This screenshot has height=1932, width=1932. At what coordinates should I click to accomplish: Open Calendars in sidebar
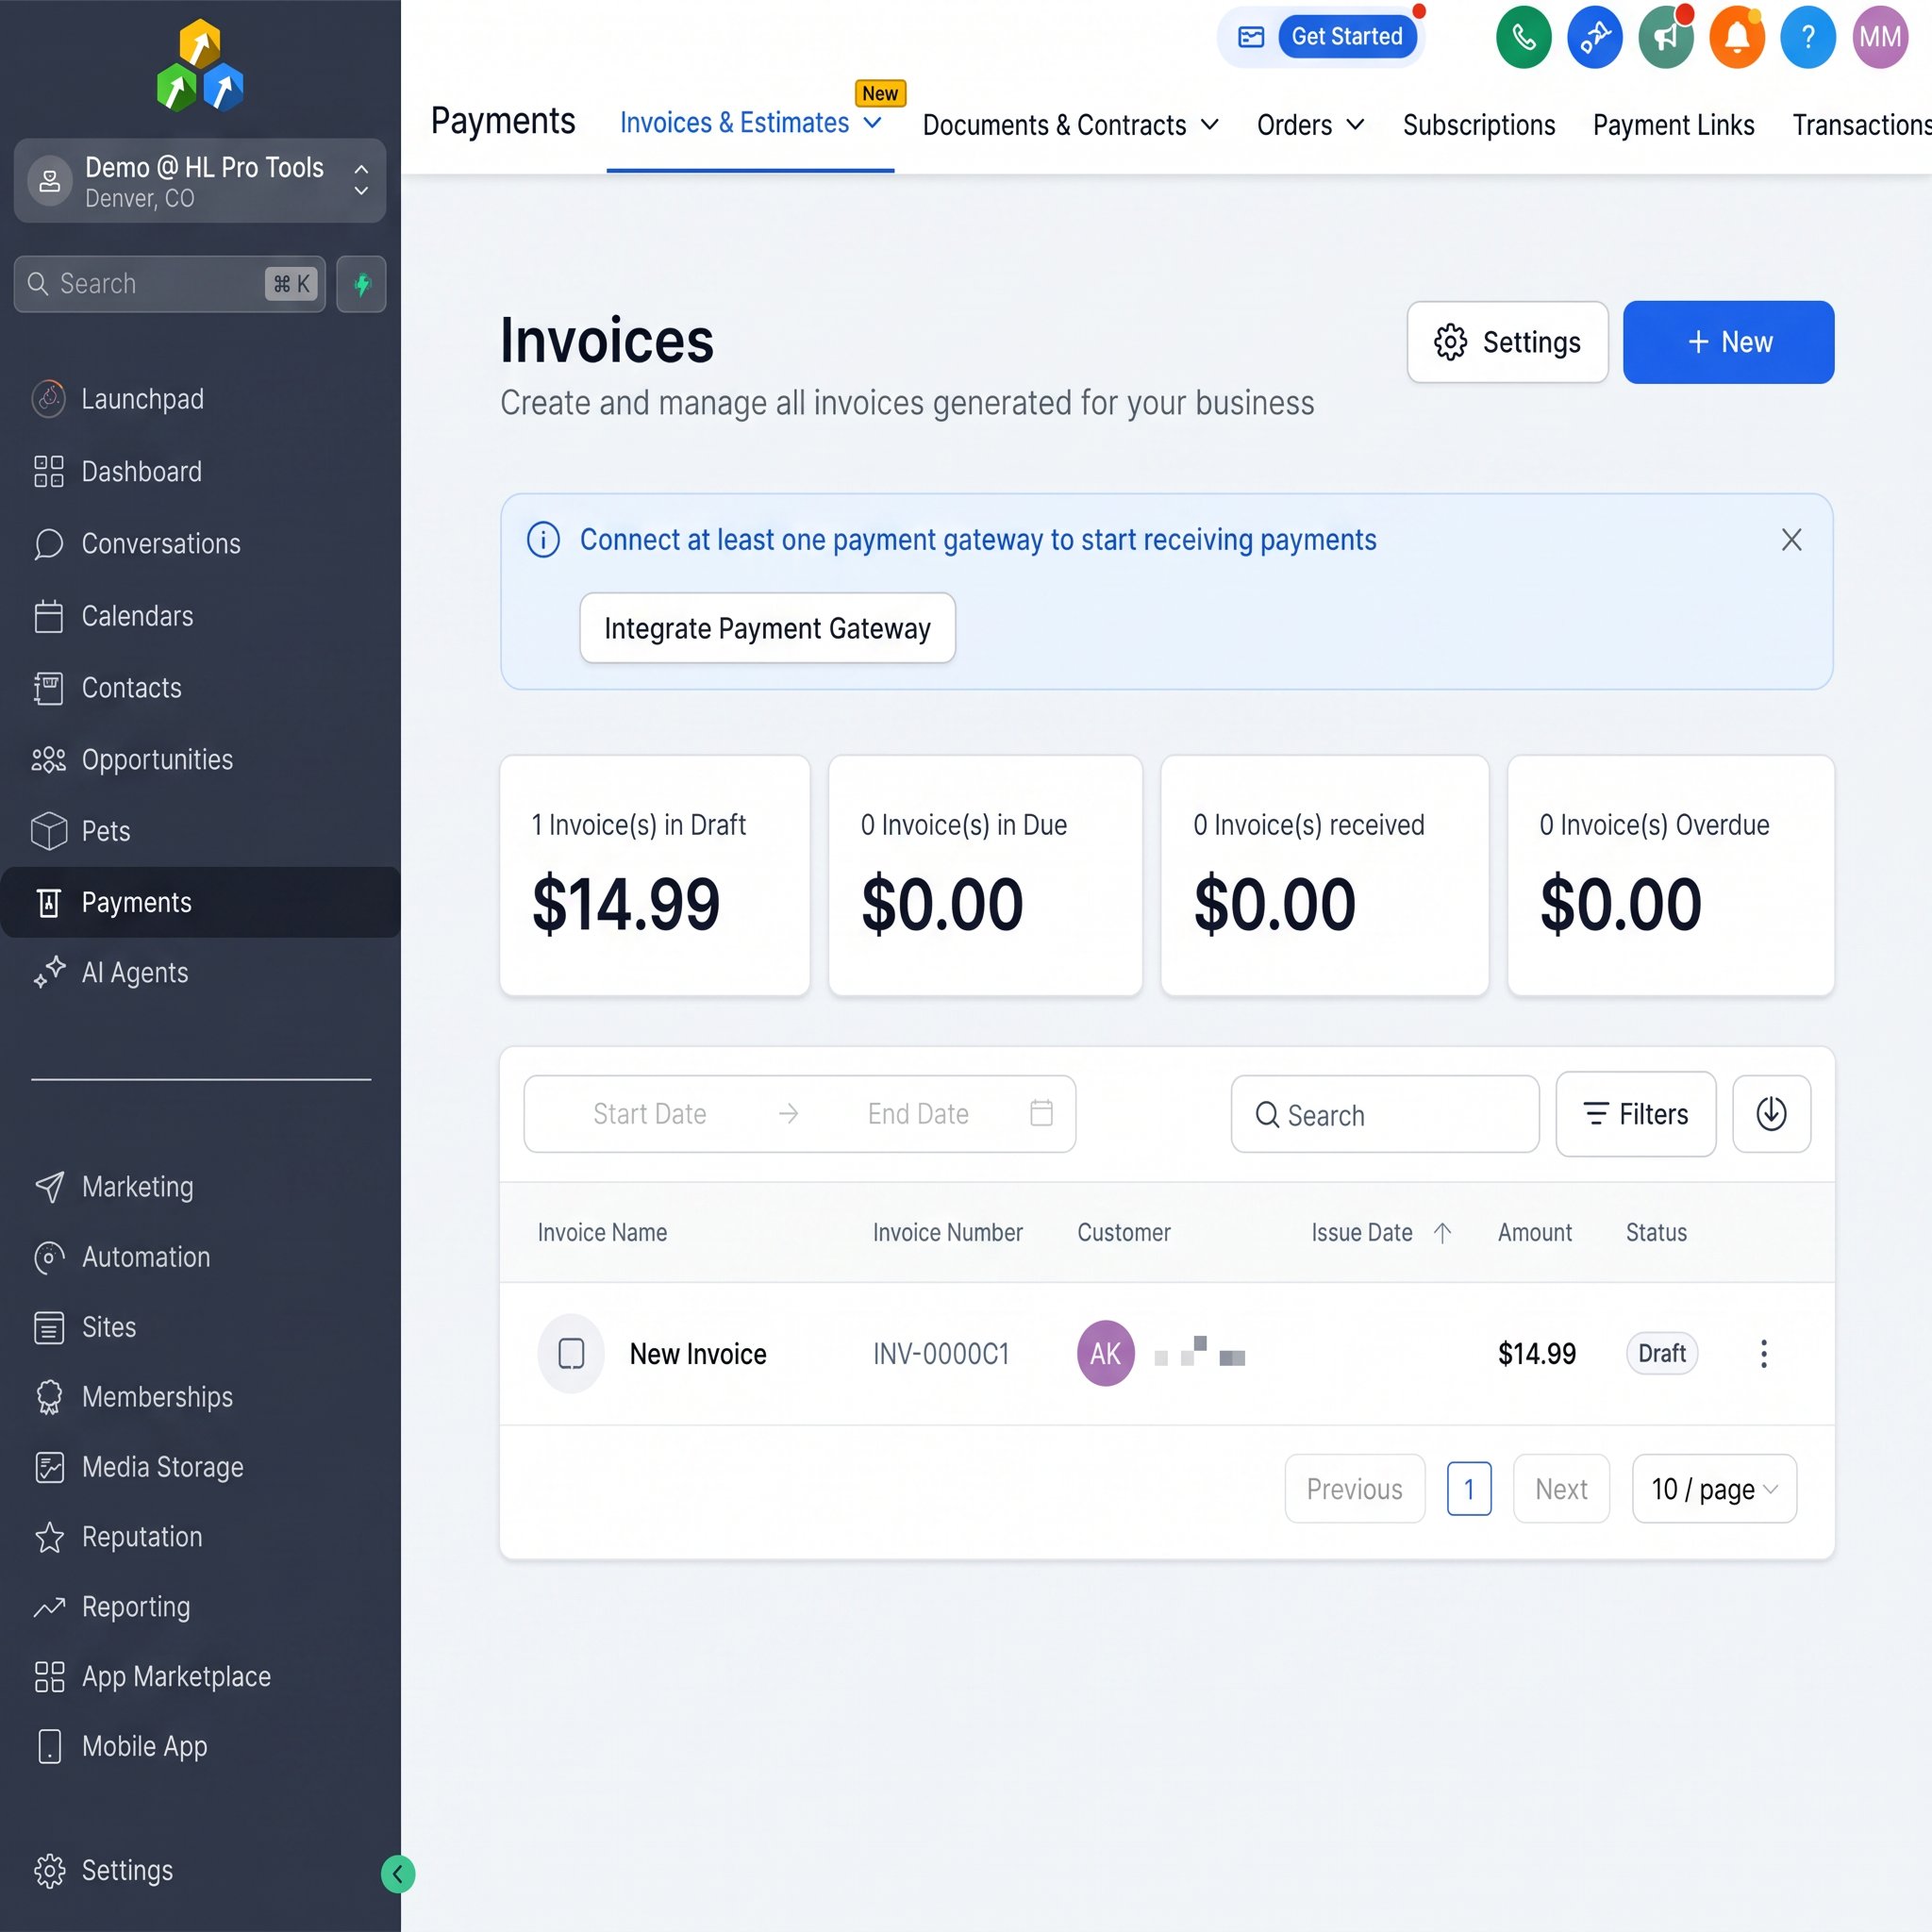coord(113,616)
